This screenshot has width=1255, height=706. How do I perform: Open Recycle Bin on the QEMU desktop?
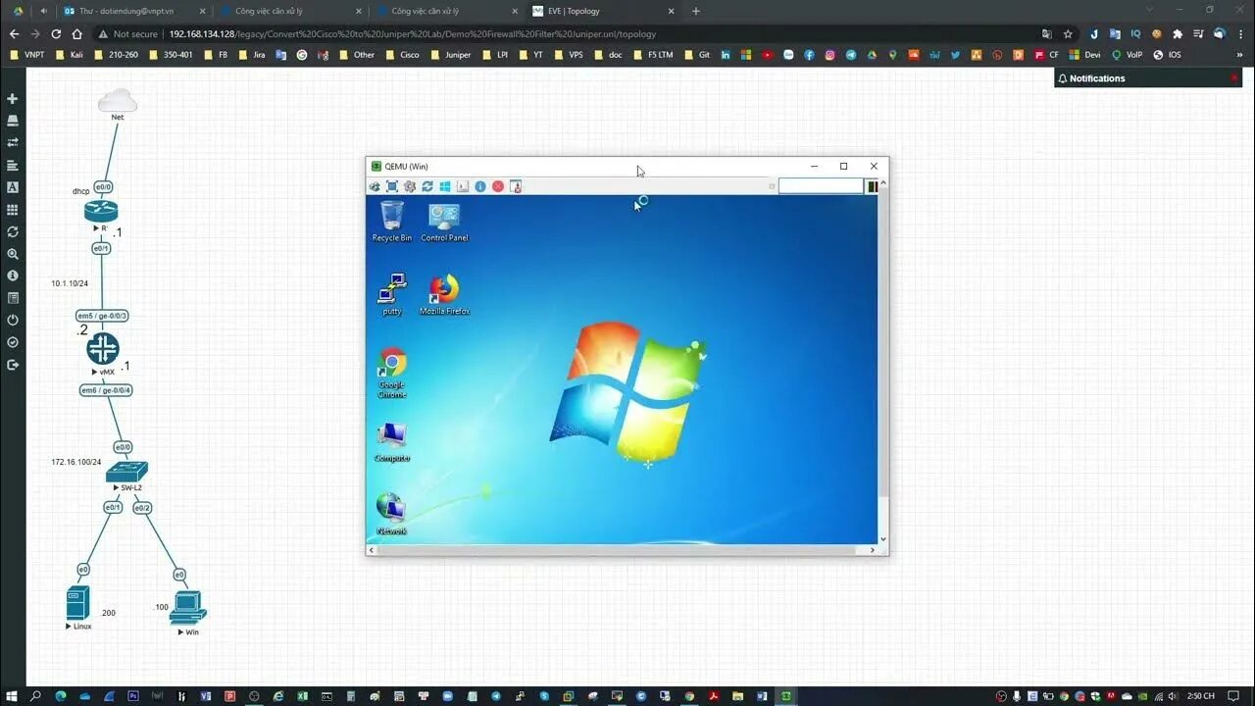click(392, 221)
